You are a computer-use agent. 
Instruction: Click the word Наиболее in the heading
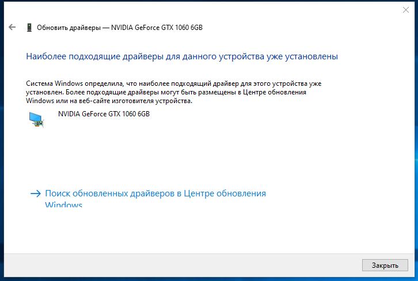pos(46,56)
